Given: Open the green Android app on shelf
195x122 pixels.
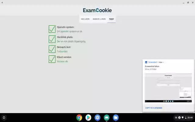Looking at the screenshot, I should 107,117.
